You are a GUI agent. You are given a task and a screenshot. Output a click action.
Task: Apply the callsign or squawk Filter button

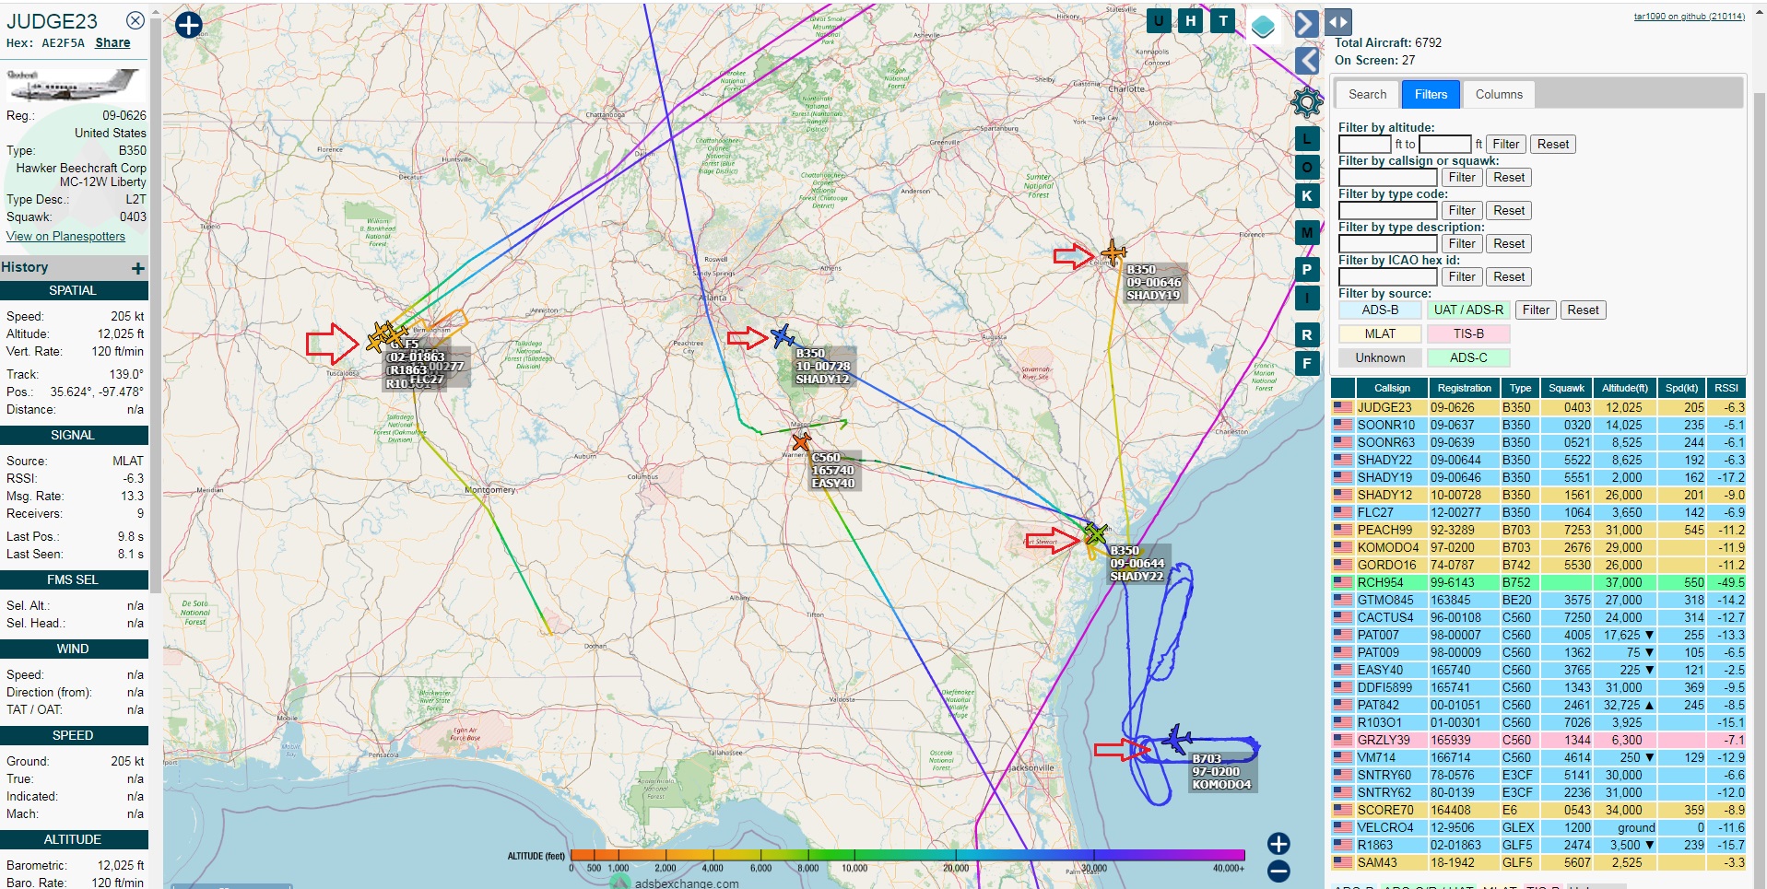[x=1462, y=177]
